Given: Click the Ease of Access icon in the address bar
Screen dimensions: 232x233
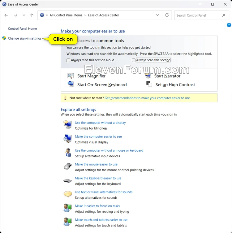Looking at the screenshot, I should [42, 15].
